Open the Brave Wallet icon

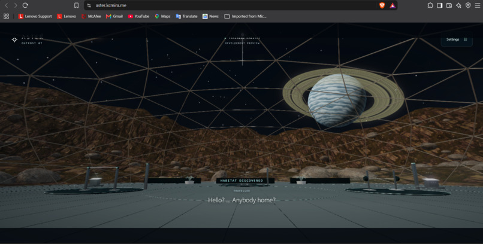pyautogui.click(x=449, y=5)
